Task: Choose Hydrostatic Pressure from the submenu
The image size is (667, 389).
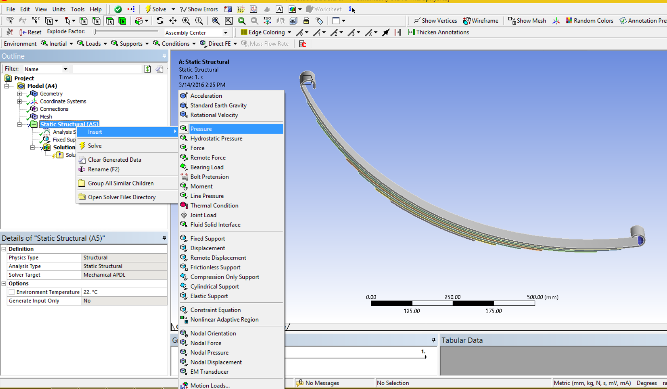Action: (232, 138)
